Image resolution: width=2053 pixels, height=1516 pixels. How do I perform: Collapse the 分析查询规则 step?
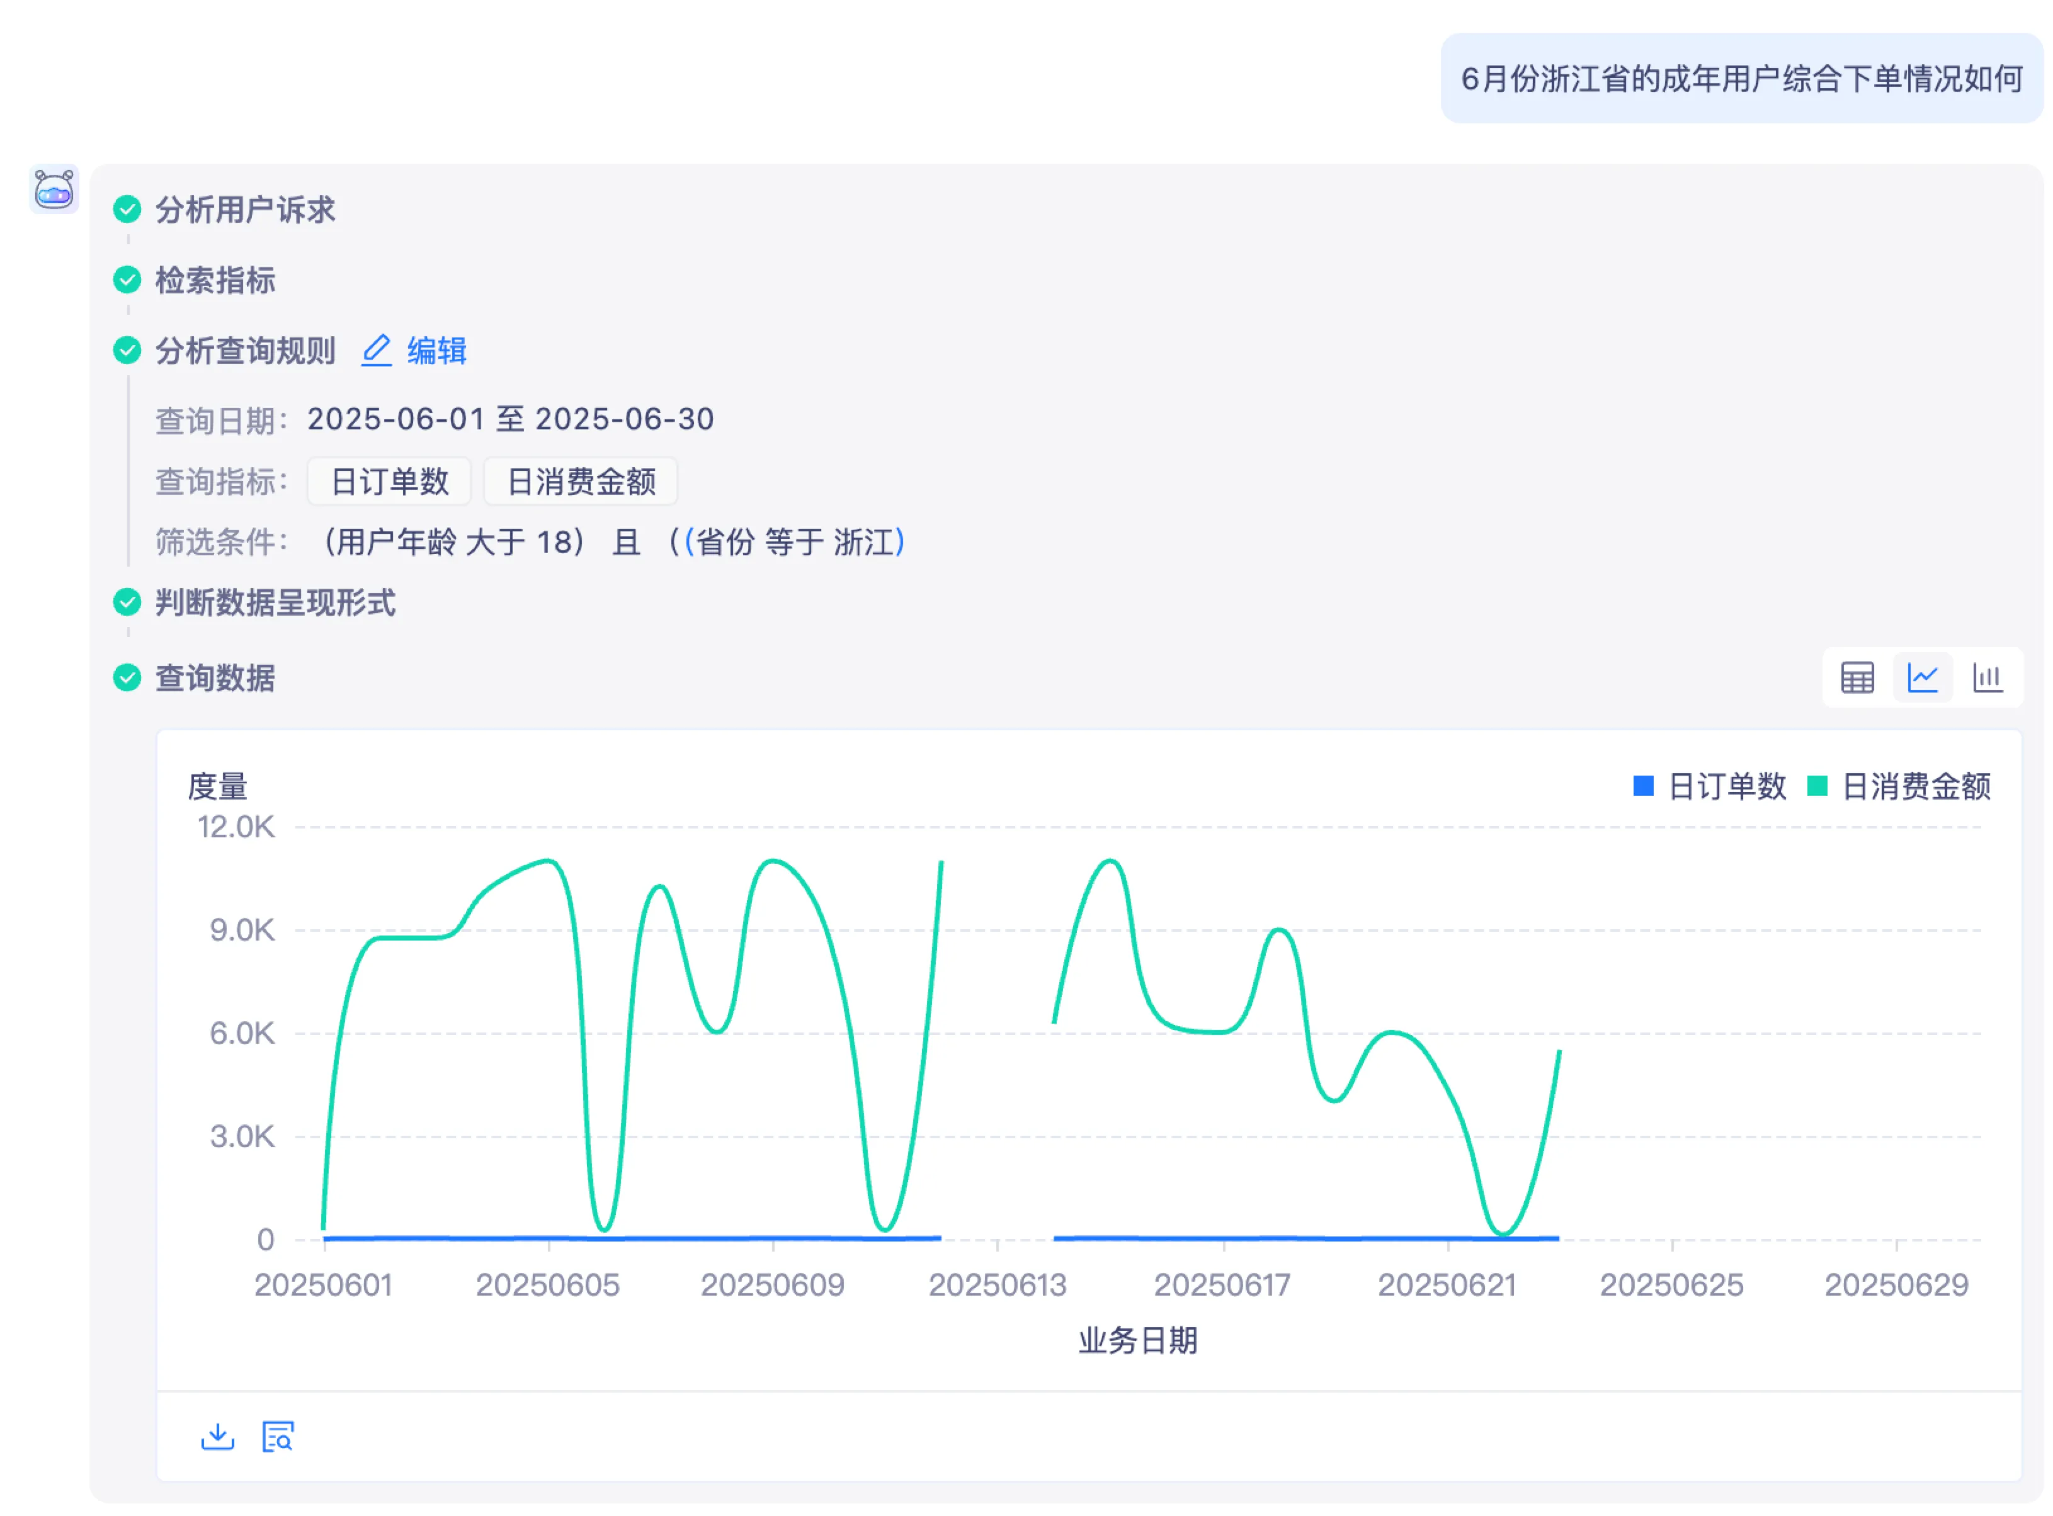pos(245,351)
